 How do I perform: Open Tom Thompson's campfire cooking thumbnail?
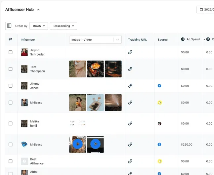(95, 69)
